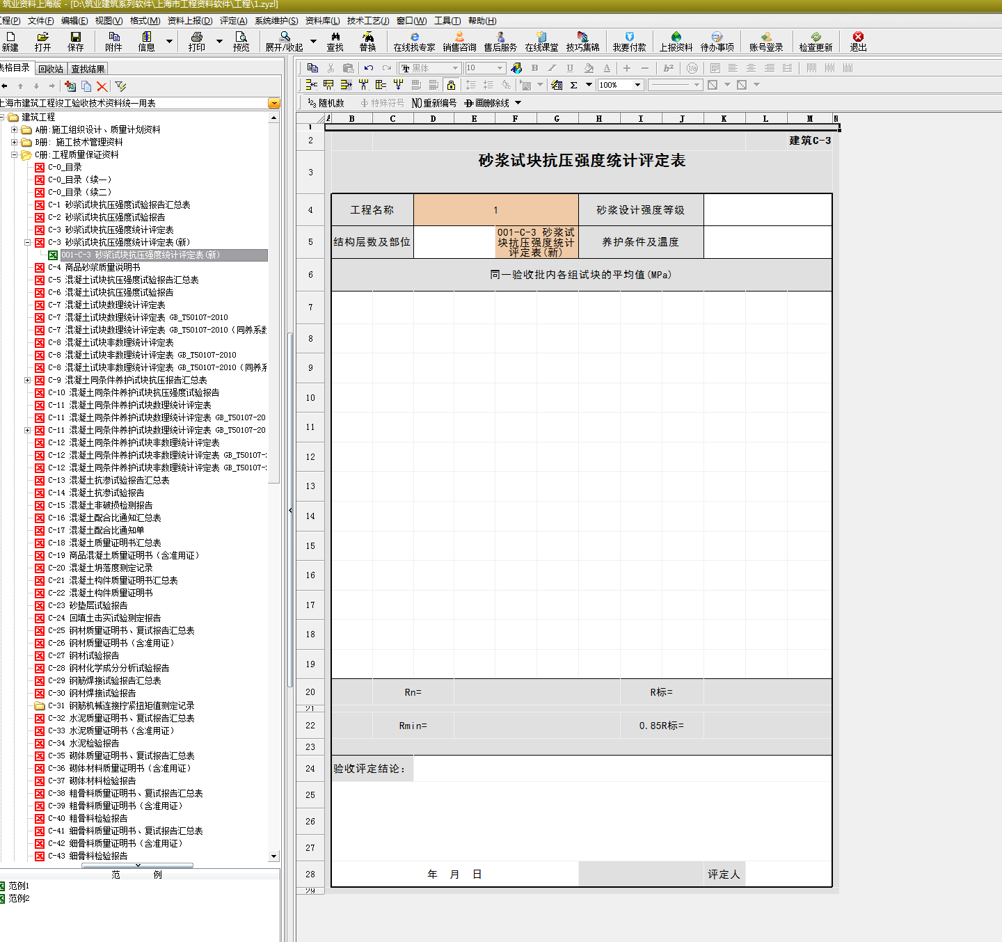This screenshot has height=942, width=1002.
Task: Toggle underline formatting button
Action: click(x=570, y=67)
